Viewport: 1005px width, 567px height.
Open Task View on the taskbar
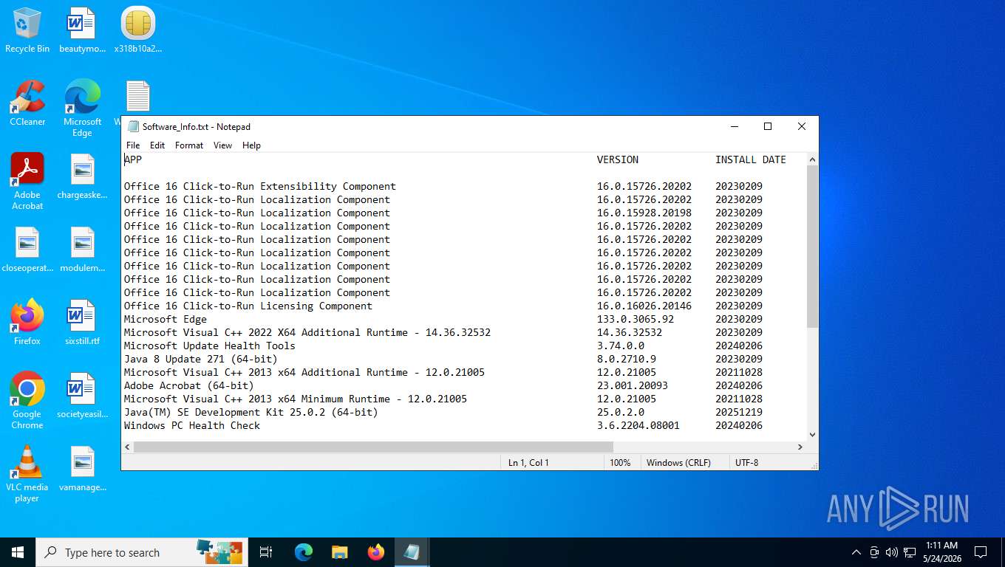(266, 552)
